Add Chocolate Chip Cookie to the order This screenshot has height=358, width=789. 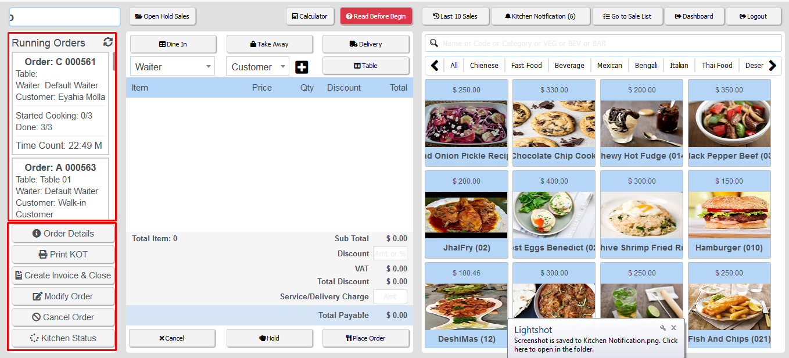tap(554, 123)
